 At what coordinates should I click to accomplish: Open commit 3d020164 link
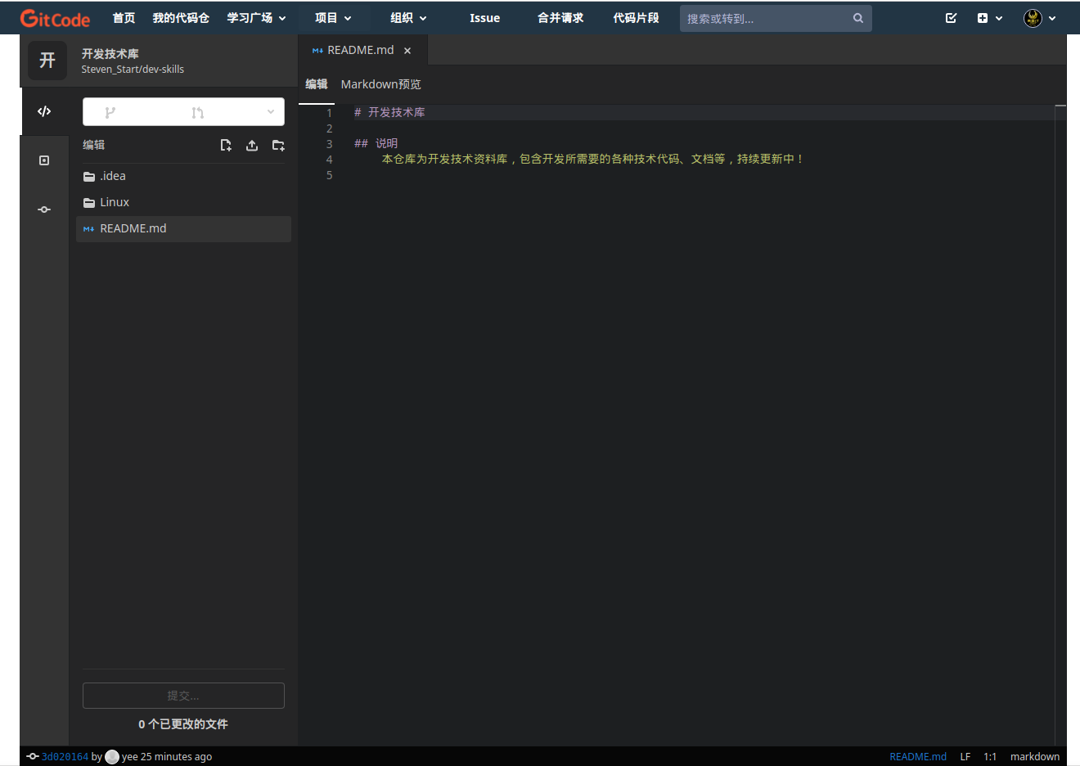coord(65,757)
